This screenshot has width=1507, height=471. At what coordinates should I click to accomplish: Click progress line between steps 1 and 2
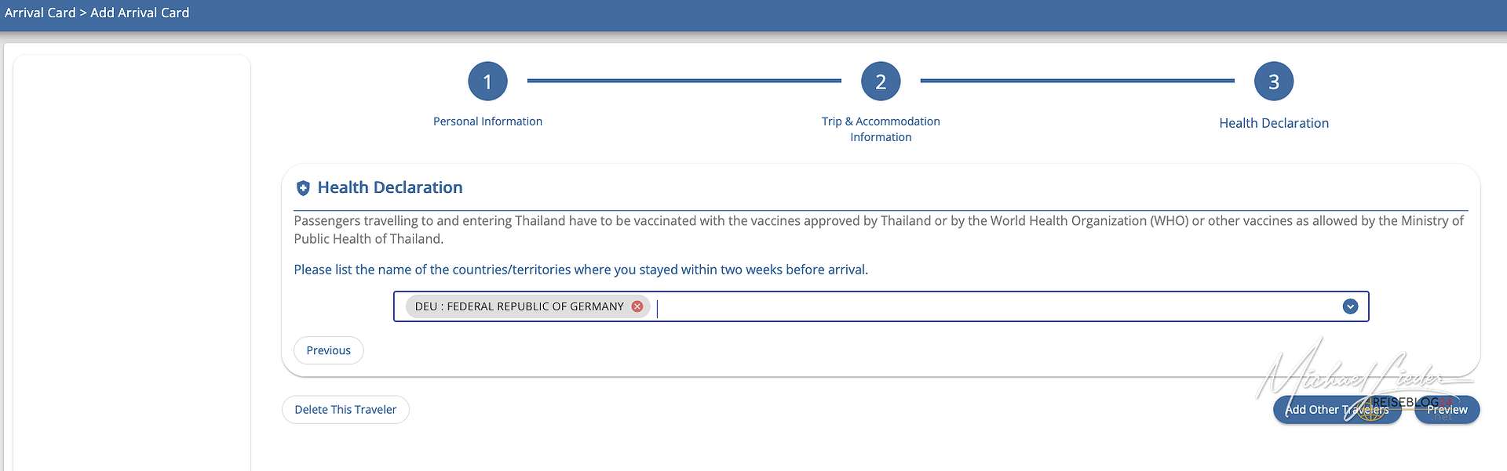click(684, 81)
